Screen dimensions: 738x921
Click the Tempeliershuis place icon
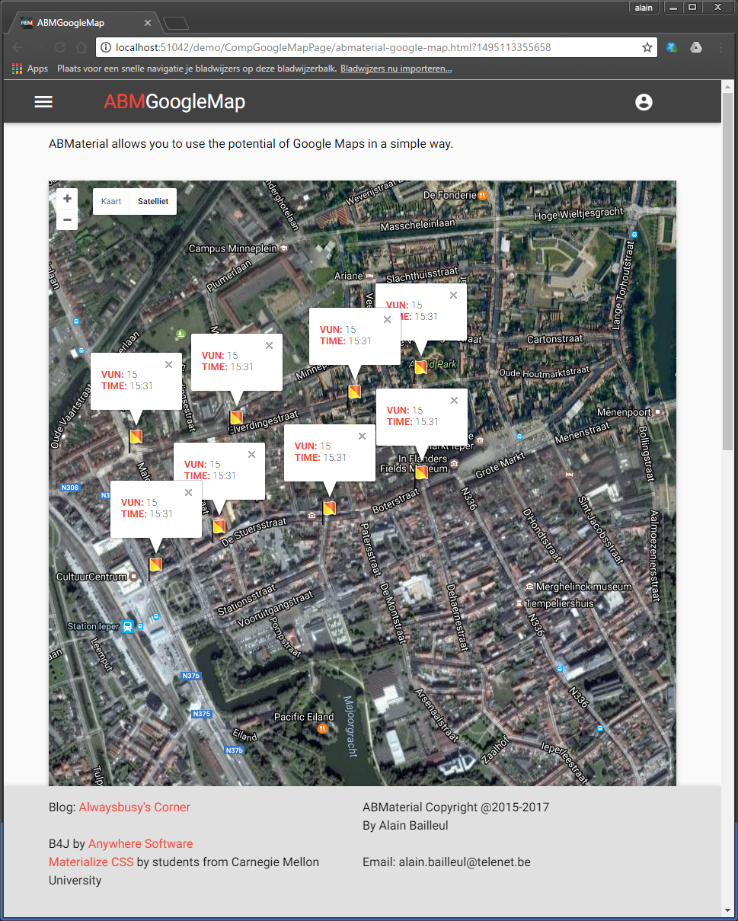click(x=519, y=603)
